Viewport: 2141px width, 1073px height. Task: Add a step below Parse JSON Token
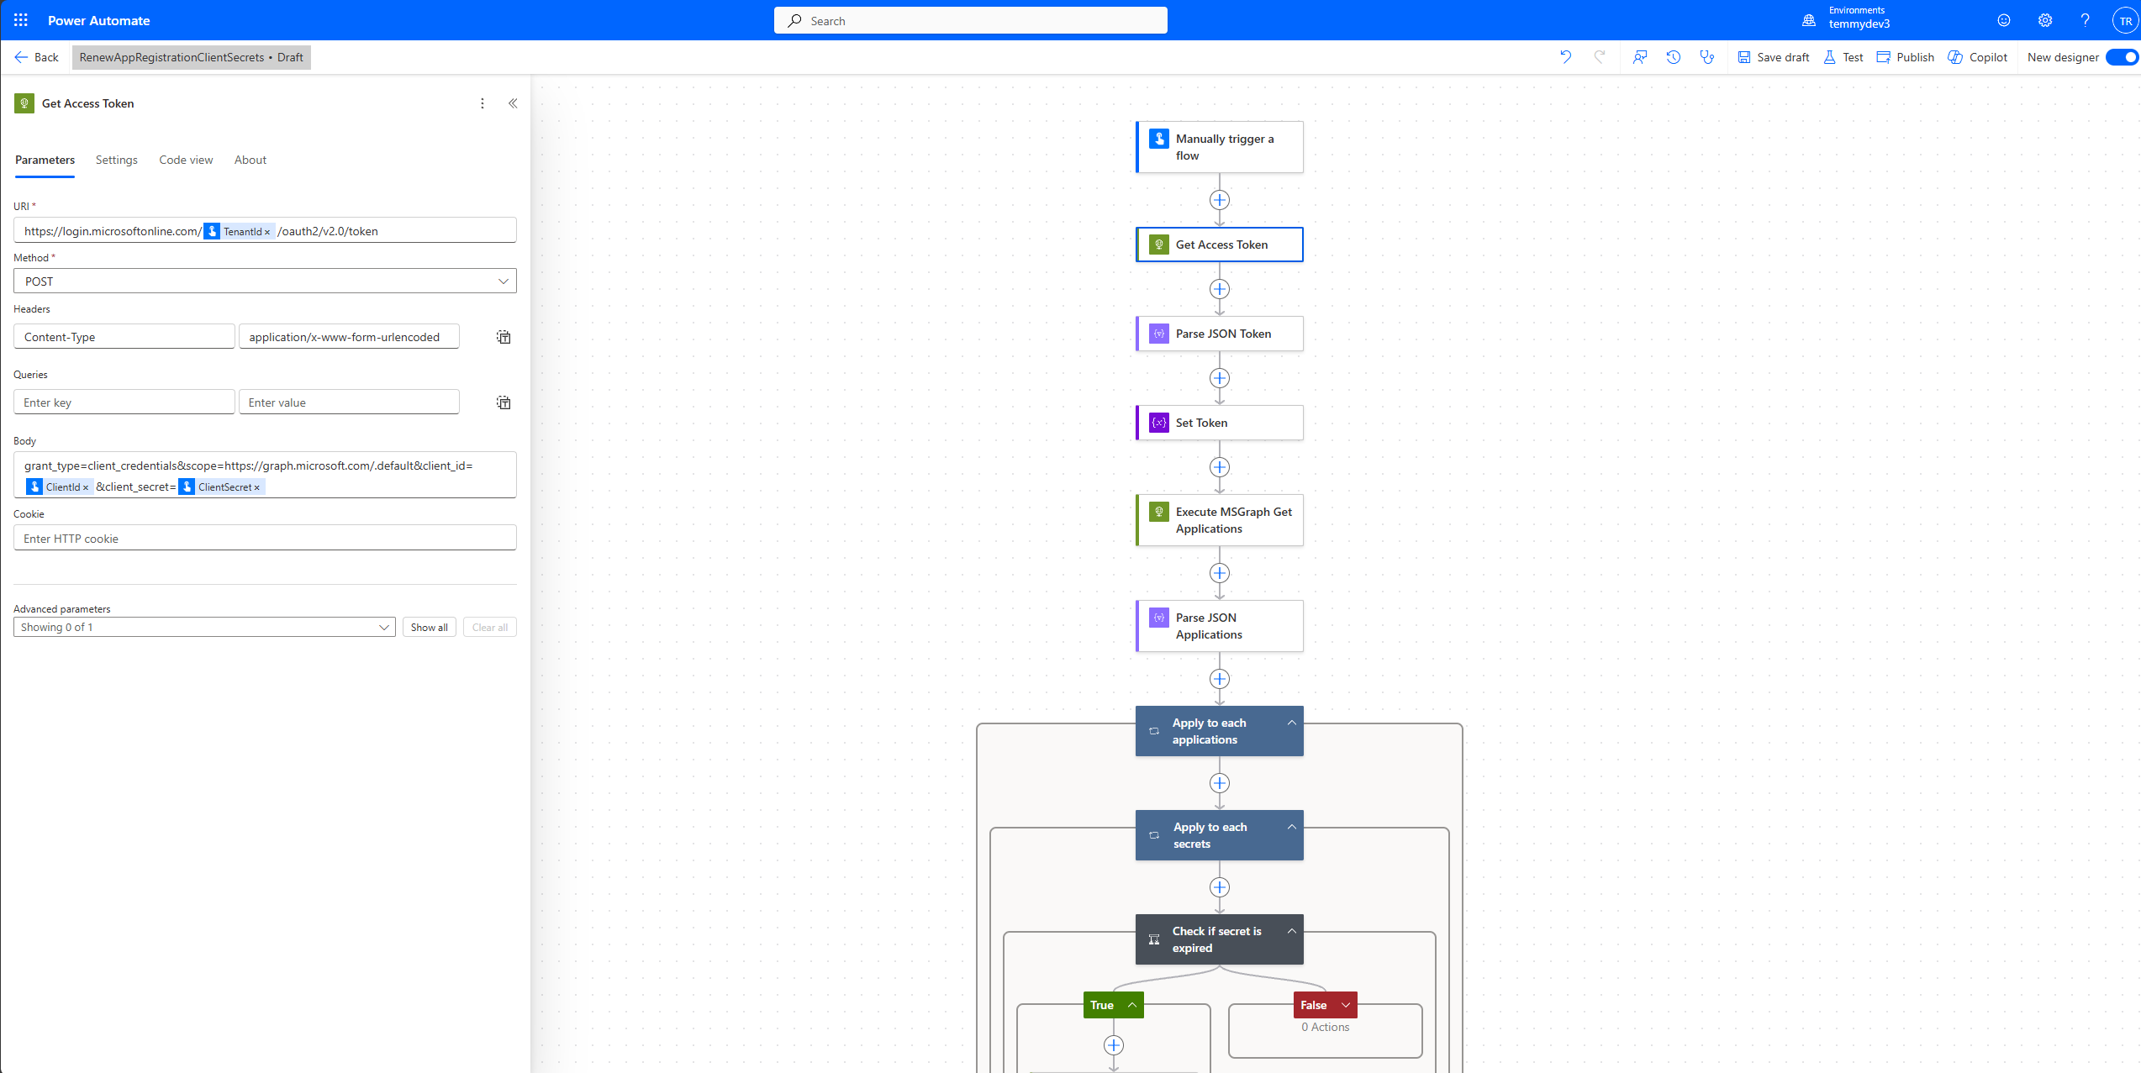tap(1220, 378)
